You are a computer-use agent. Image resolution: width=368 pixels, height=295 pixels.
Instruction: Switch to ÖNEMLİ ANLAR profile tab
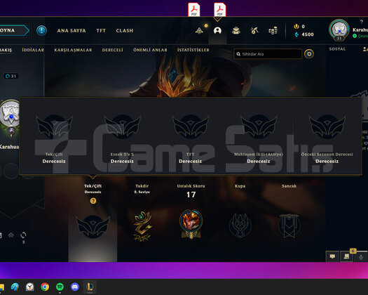(150, 50)
